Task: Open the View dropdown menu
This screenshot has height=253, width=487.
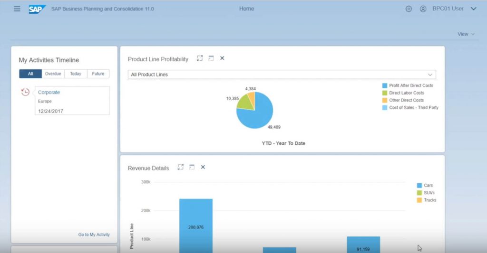Action: (x=466, y=34)
